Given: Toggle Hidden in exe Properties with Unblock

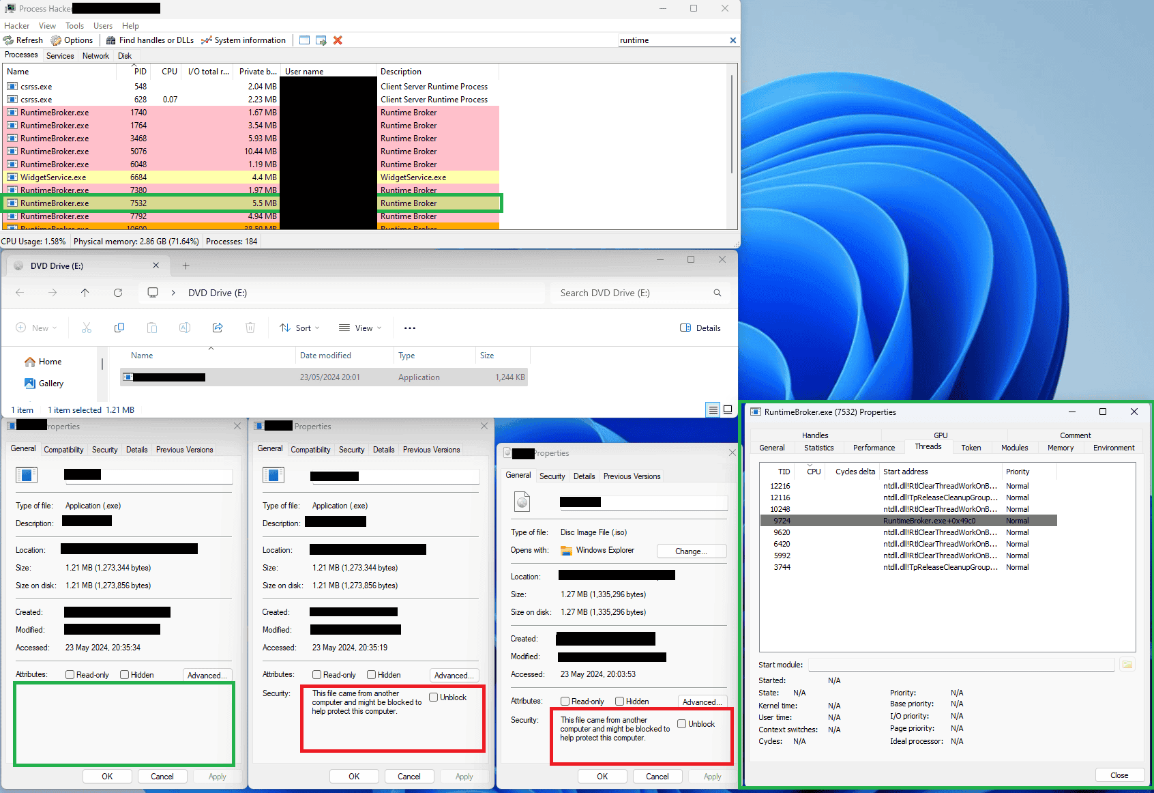Looking at the screenshot, I should coord(371,675).
